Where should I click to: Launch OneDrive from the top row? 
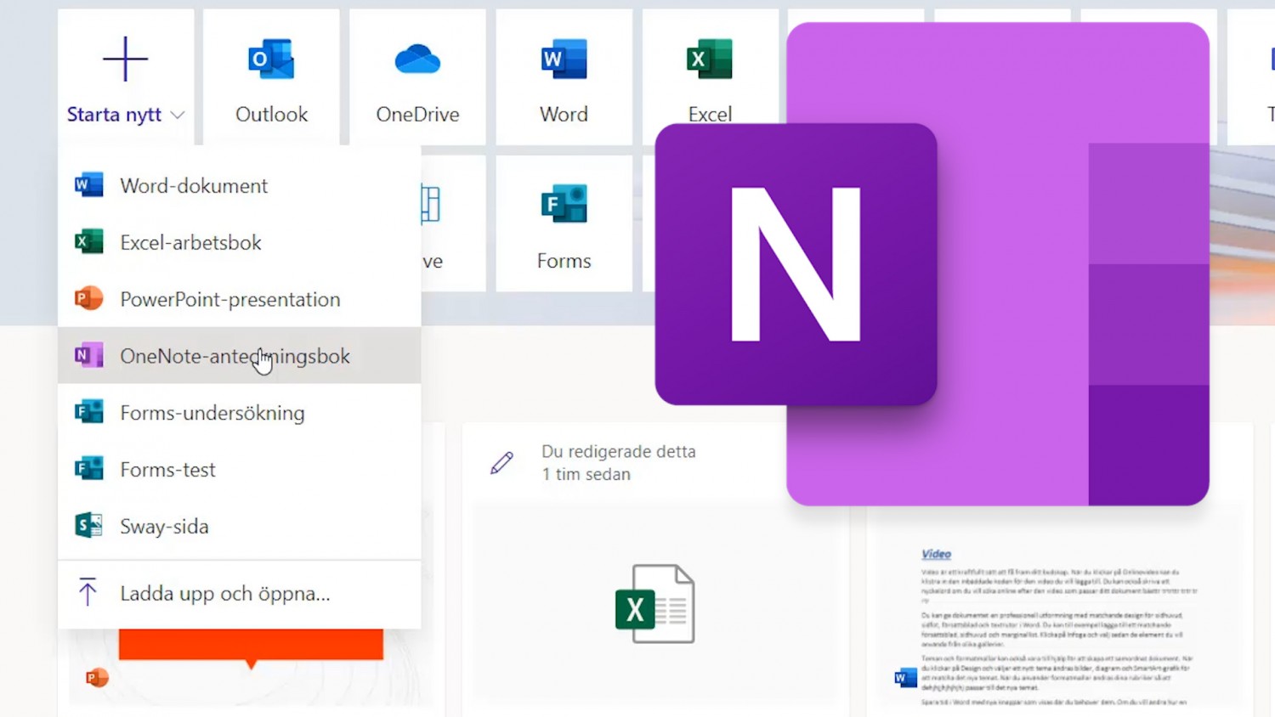[x=417, y=76]
